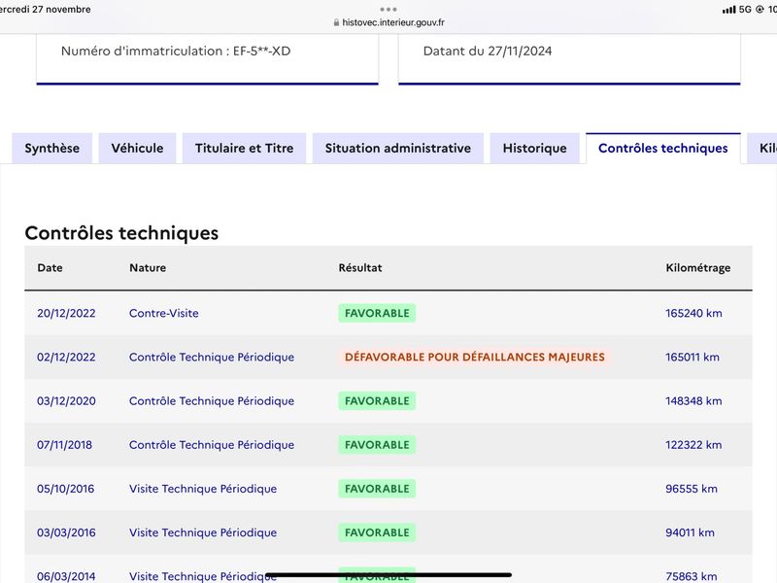Select the 94011 km value
777x583 pixels.
click(x=690, y=532)
